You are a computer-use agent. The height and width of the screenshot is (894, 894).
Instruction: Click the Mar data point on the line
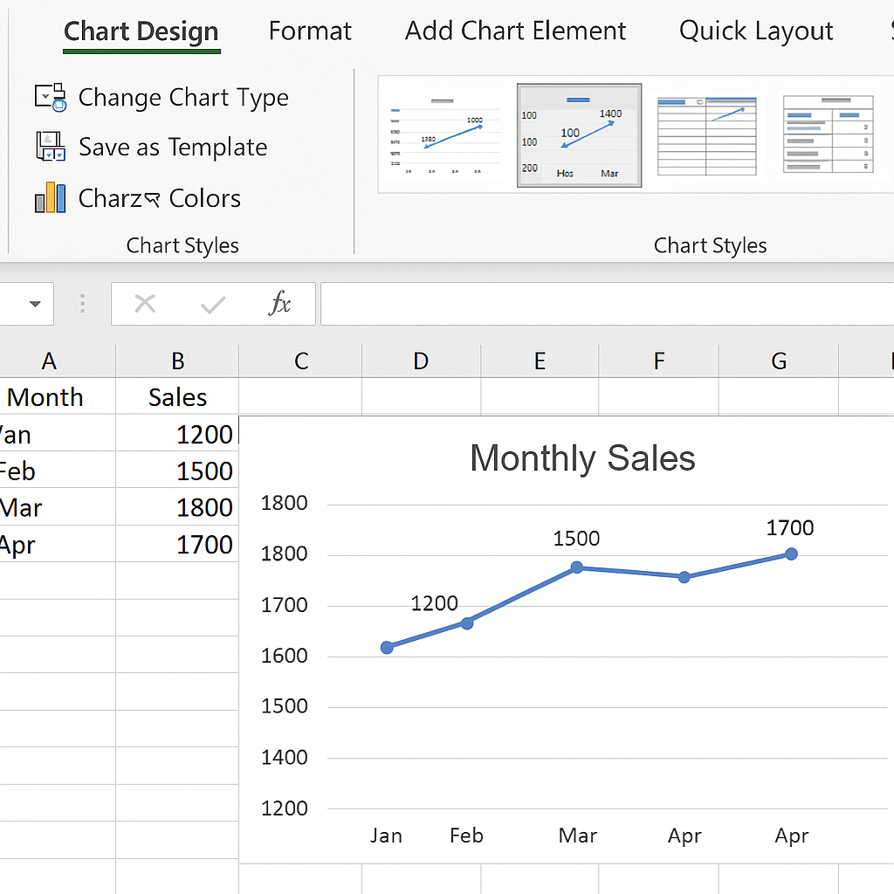[x=577, y=567]
